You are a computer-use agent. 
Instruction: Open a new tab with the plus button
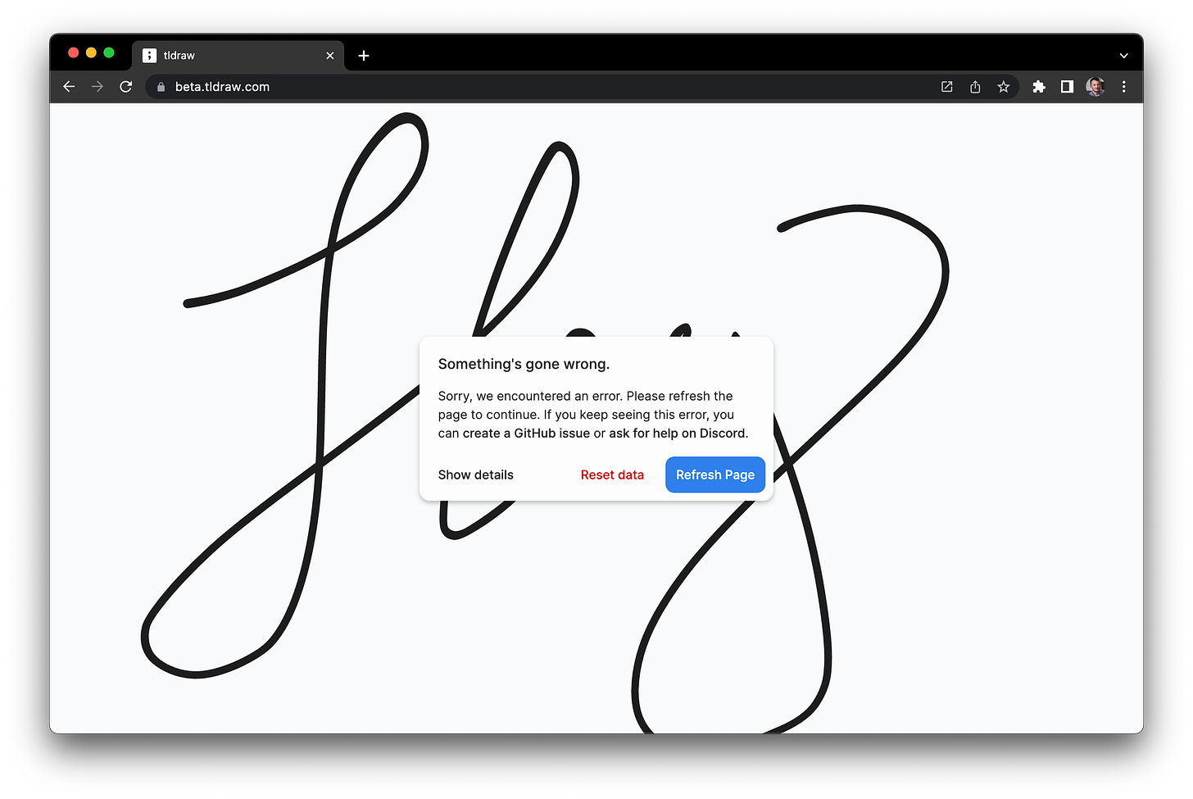click(x=364, y=56)
